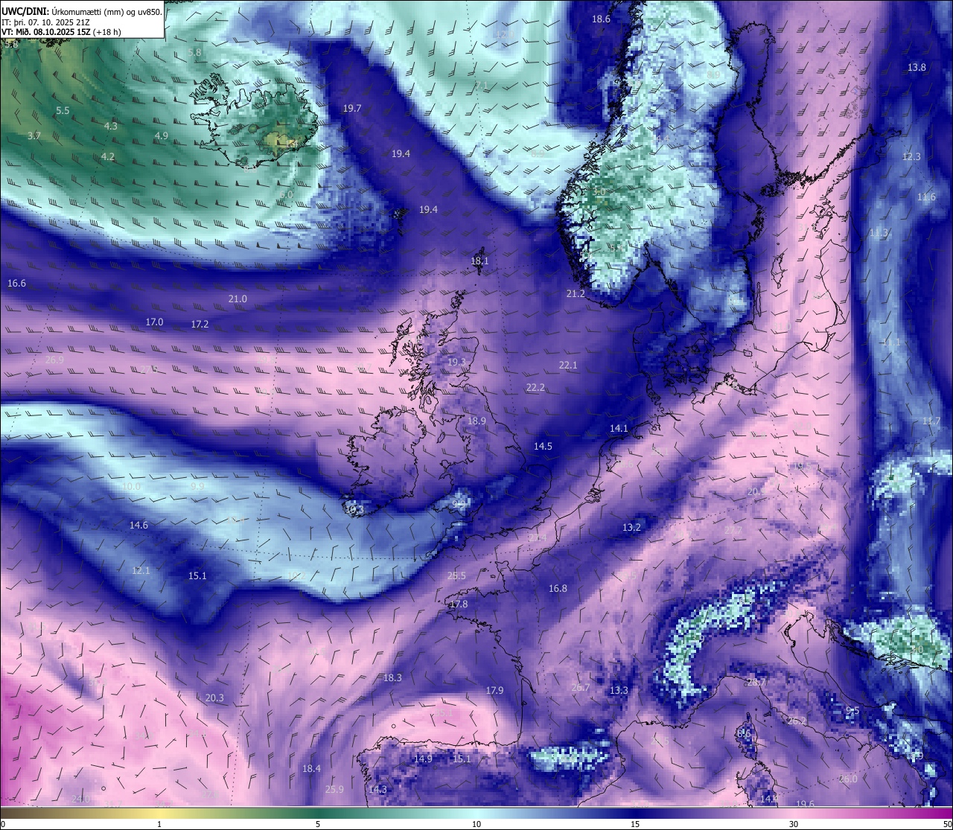Click the 3.7 value at the left edge

34,136
